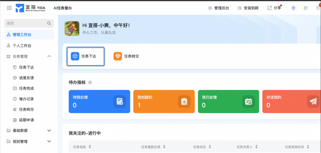Expand the 基础数据 folder chevron
This screenshot has height=153, width=321.
(49, 131)
